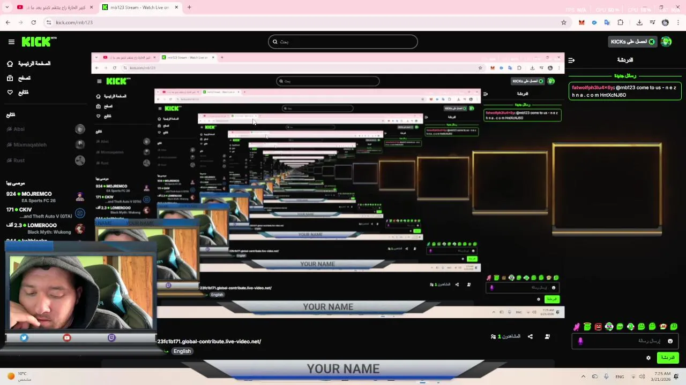Click the green الدردشة send button
The width and height of the screenshot is (686, 385).
(667, 358)
